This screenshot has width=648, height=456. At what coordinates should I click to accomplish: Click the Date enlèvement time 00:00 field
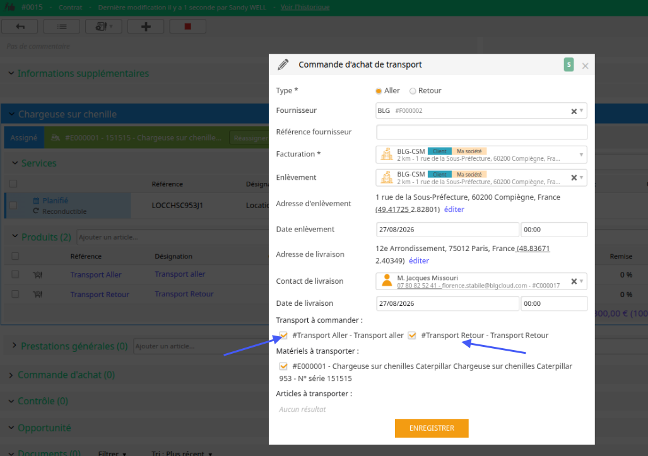point(554,230)
